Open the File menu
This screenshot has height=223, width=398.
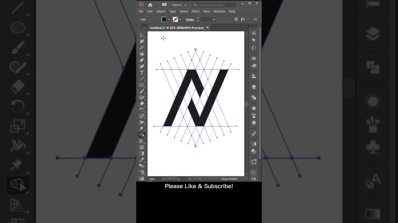[141, 11]
